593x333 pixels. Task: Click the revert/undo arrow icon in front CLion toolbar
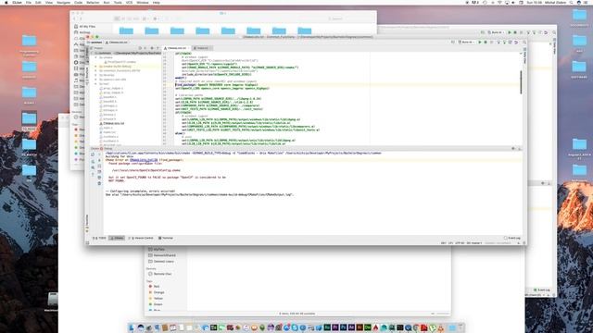(516, 43)
